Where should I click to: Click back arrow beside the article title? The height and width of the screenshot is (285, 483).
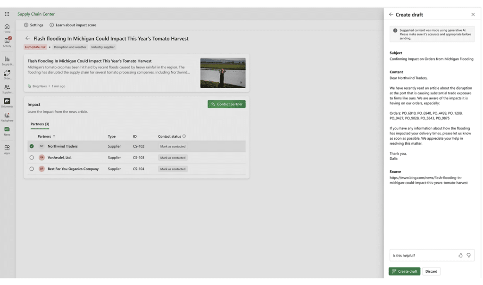tap(27, 39)
